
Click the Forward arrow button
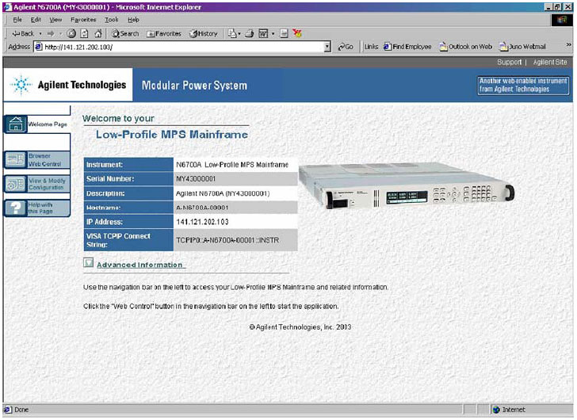point(51,33)
